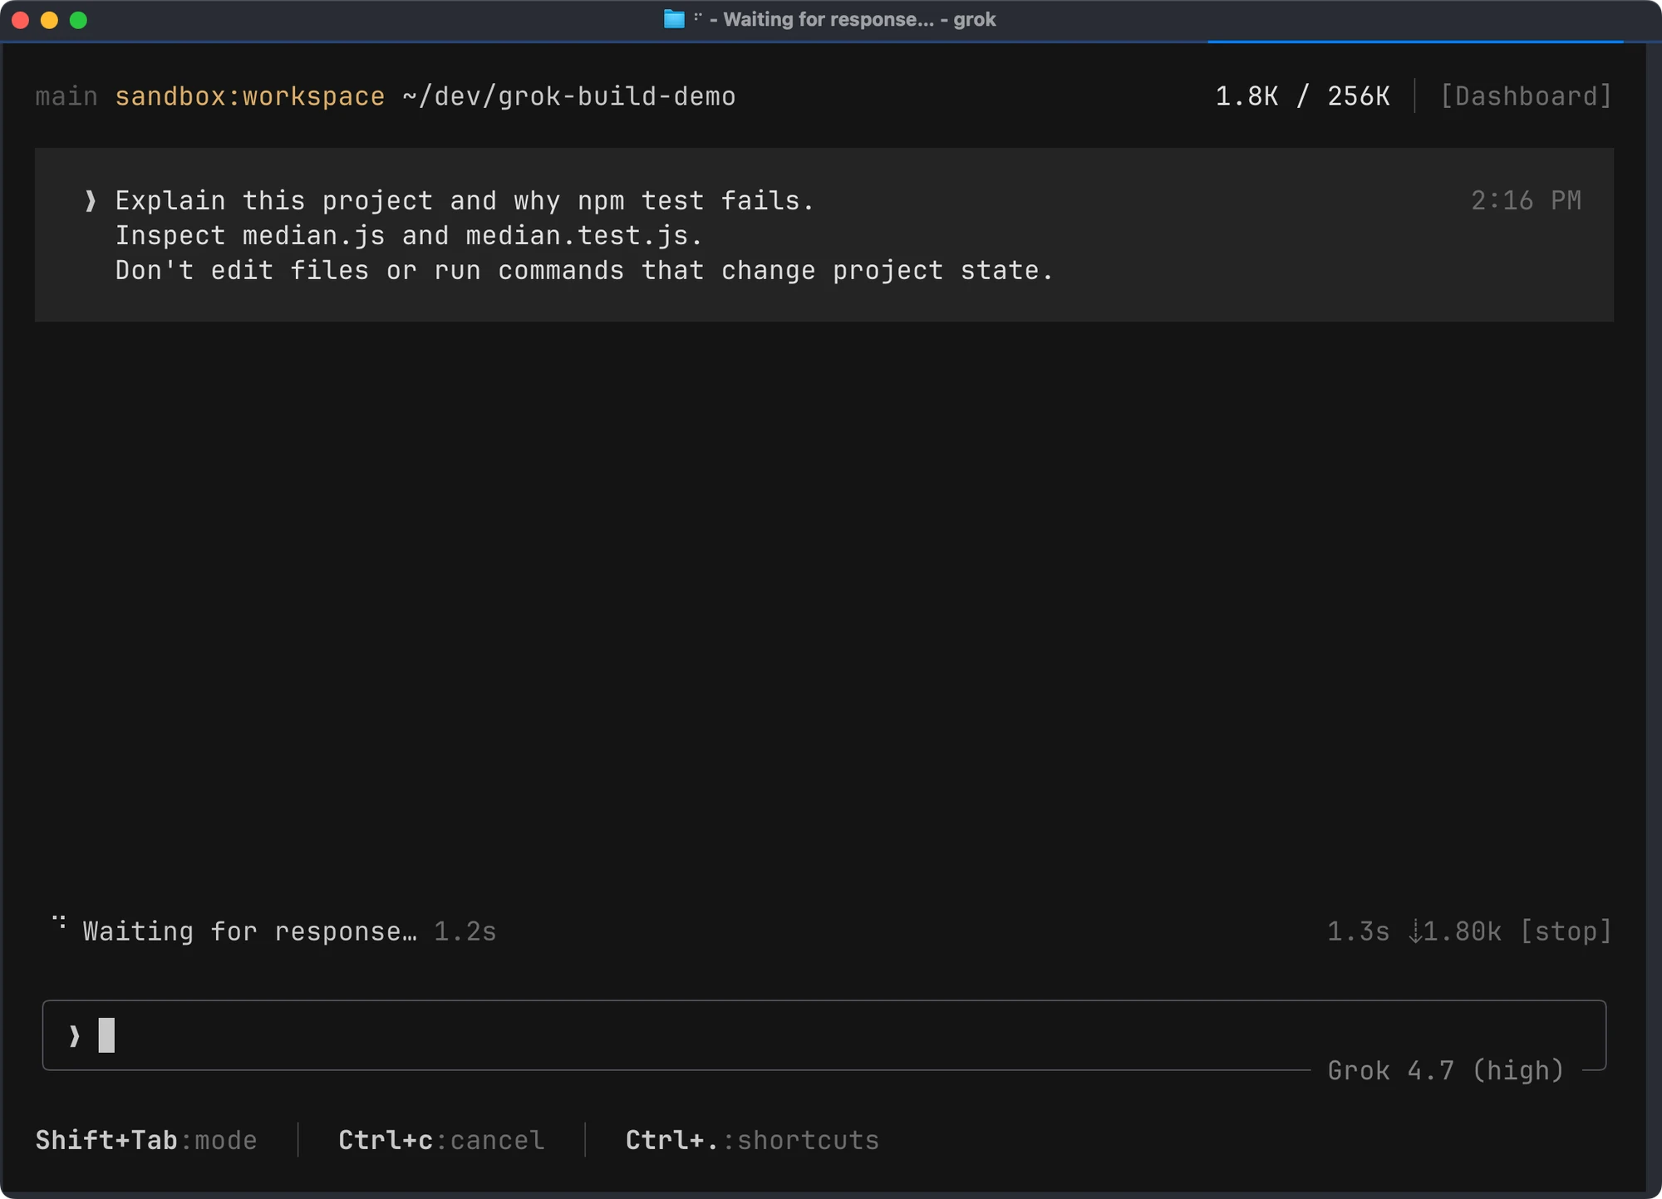Click the Ctrl+. shortcuts hint

click(x=752, y=1140)
